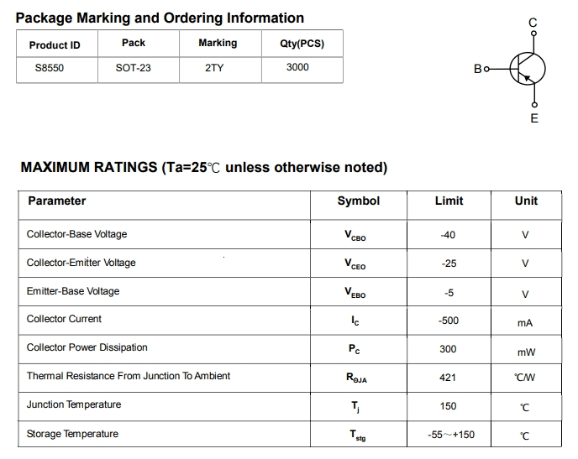
Task: Select the storage temperature range -55~+150
Action: coord(451,435)
